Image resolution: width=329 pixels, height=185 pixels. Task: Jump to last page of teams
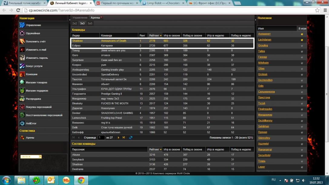click(124, 137)
